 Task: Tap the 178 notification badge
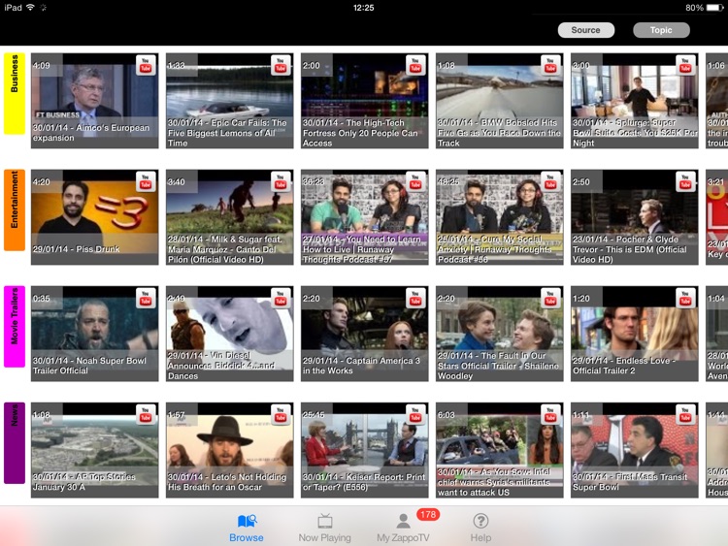point(428,514)
